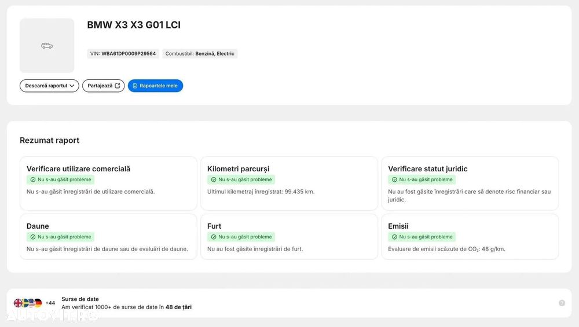579x327 pixels.
Task: Open the Verificare statut juridic heading
Action: (x=428, y=168)
